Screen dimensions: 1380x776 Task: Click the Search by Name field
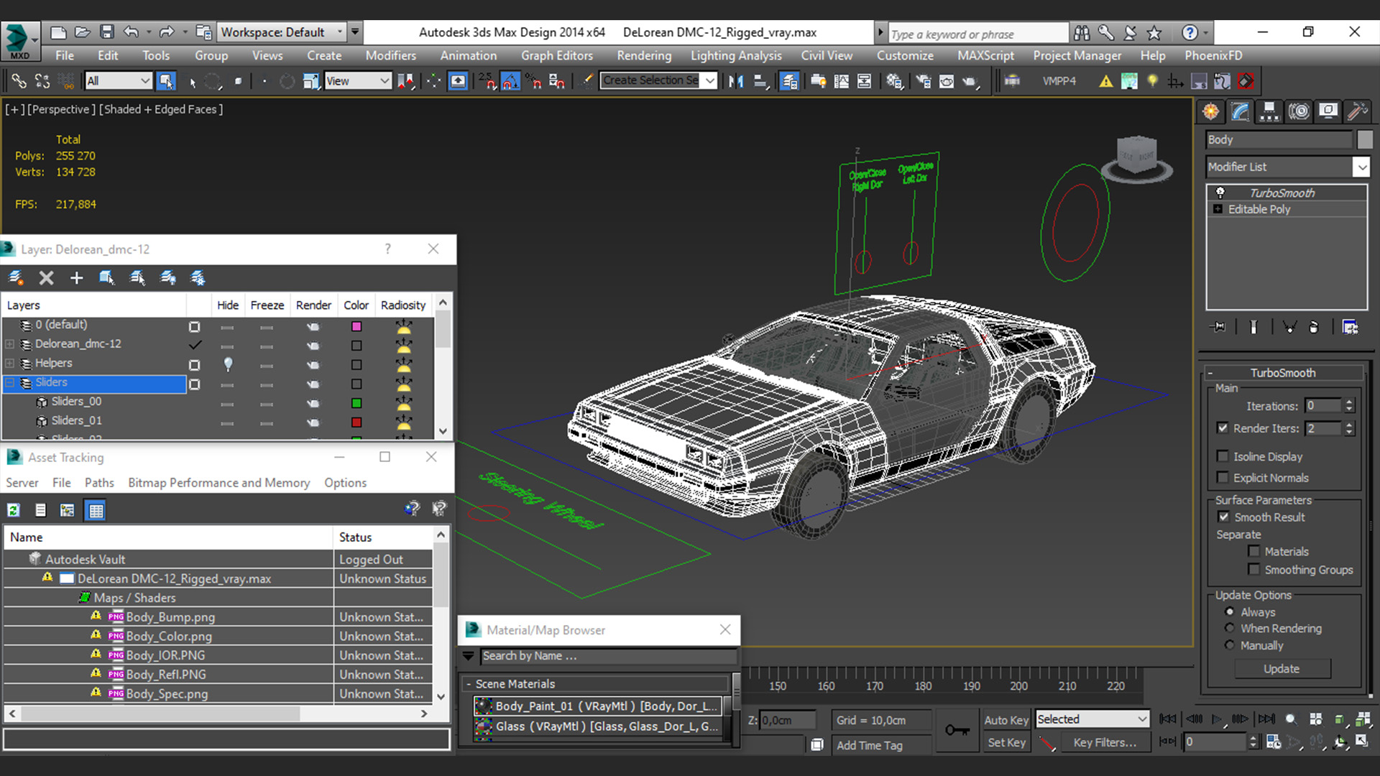point(607,656)
